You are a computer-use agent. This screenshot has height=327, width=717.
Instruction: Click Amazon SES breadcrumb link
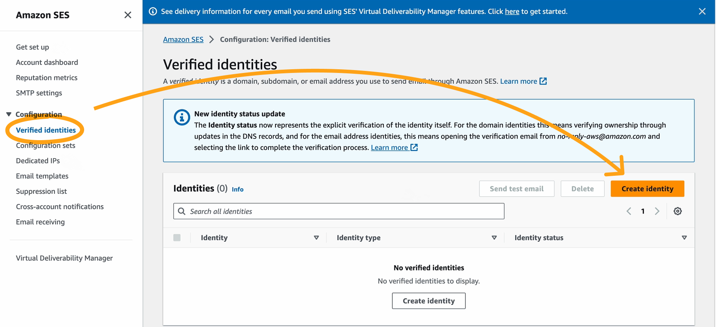183,39
